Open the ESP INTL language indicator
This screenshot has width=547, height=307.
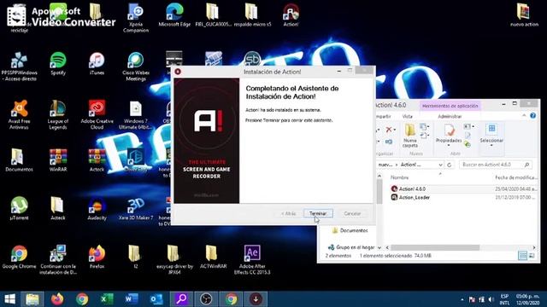click(x=504, y=299)
